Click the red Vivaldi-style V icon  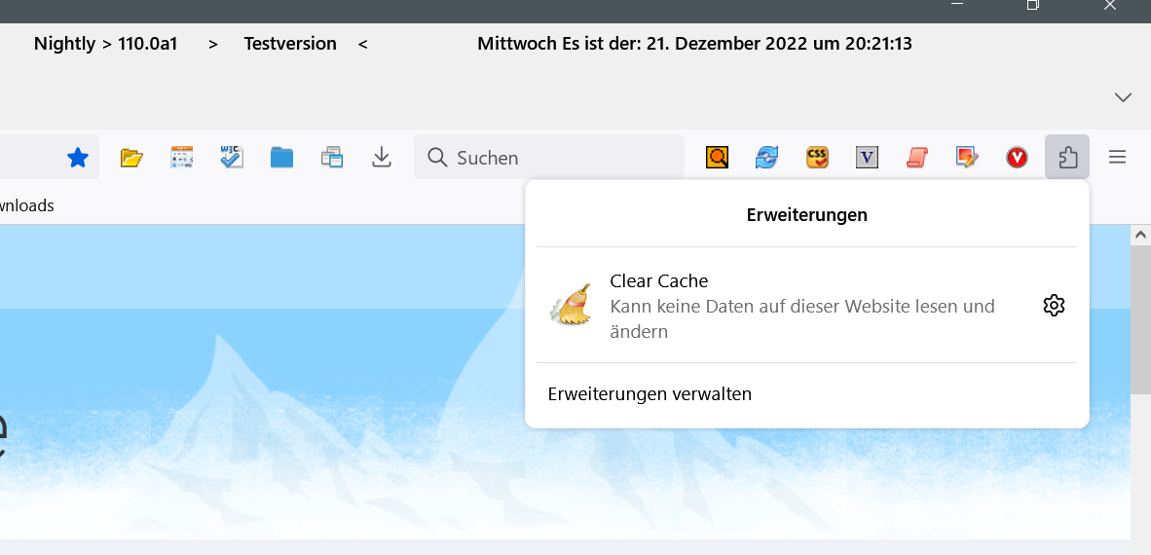click(x=1017, y=157)
